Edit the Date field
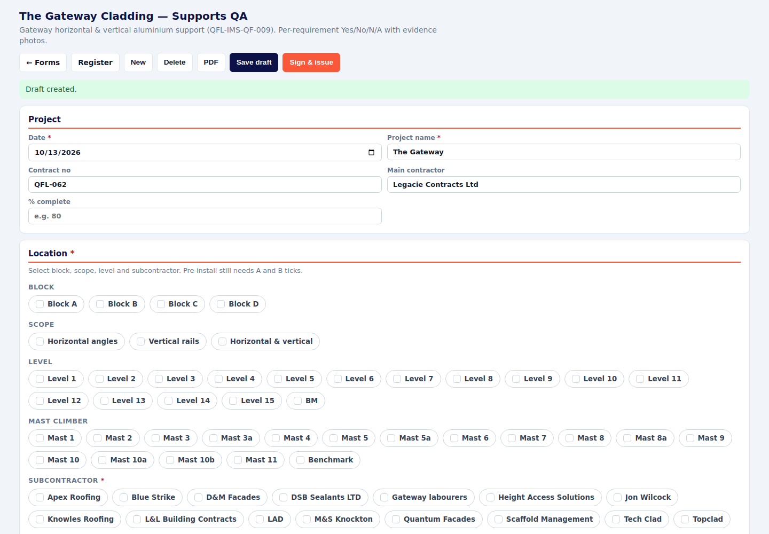The image size is (769, 534). point(205,152)
